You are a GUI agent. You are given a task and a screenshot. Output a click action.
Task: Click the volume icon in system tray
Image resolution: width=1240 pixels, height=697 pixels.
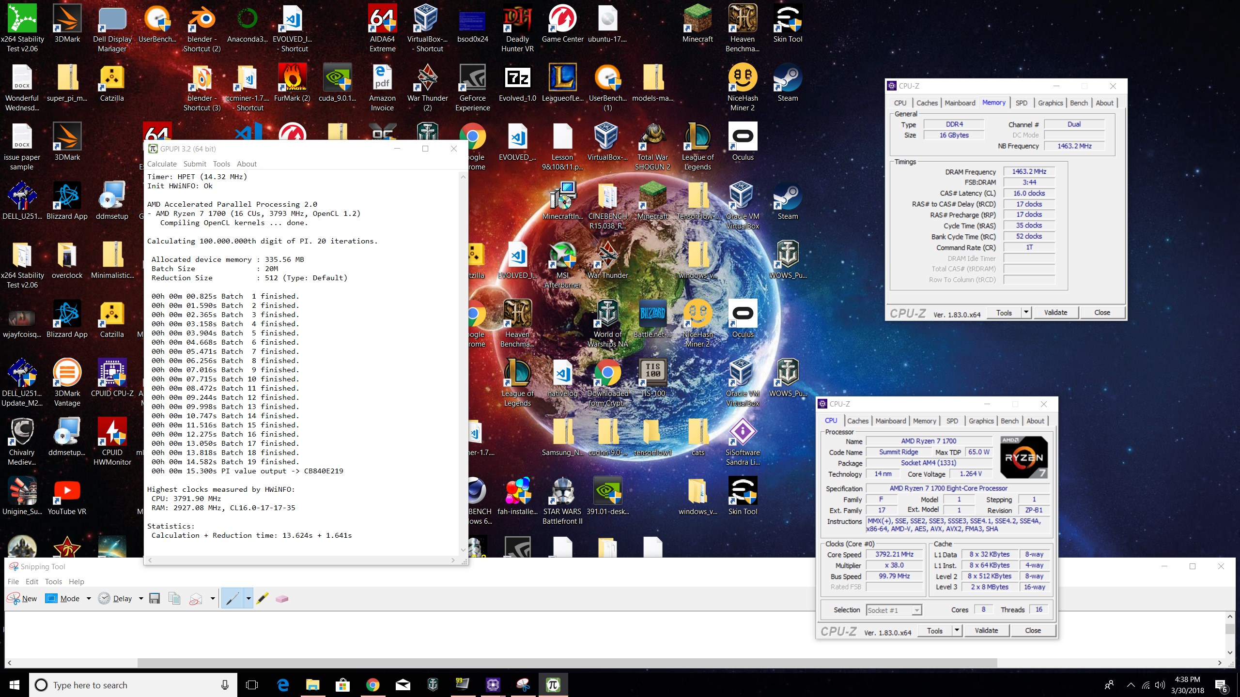tap(1160, 685)
